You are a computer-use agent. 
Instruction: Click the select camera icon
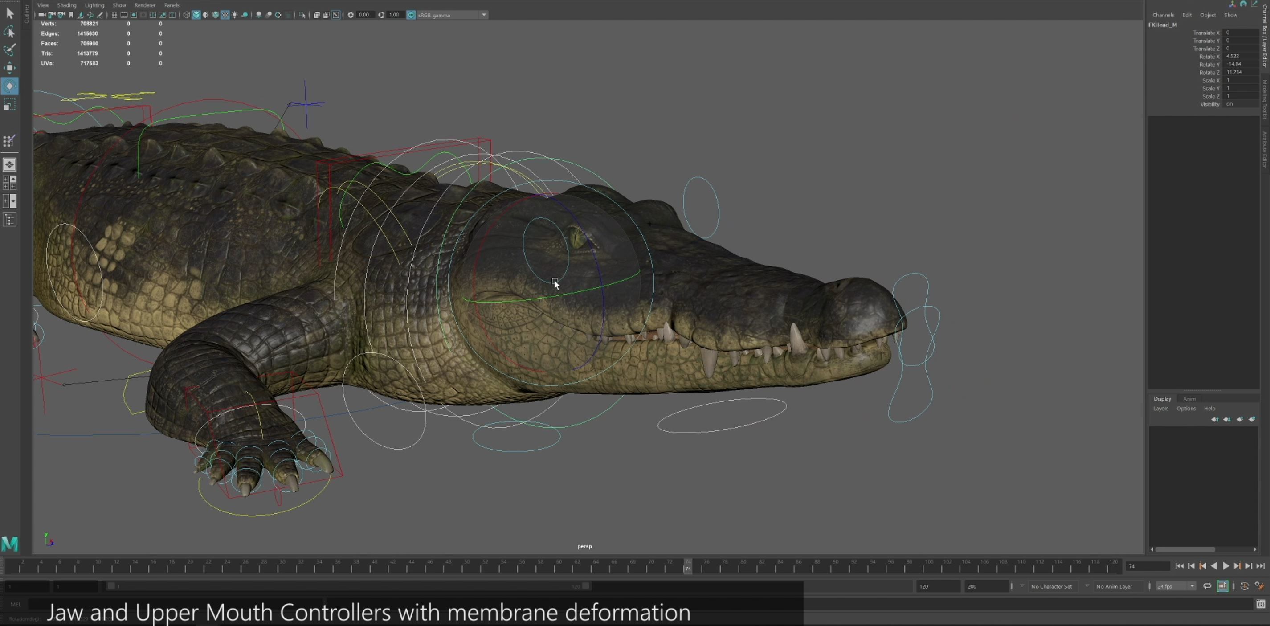tap(41, 15)
